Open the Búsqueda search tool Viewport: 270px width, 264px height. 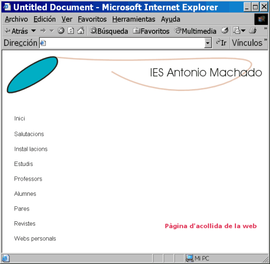pyautogui.click(x=109, y=31)
